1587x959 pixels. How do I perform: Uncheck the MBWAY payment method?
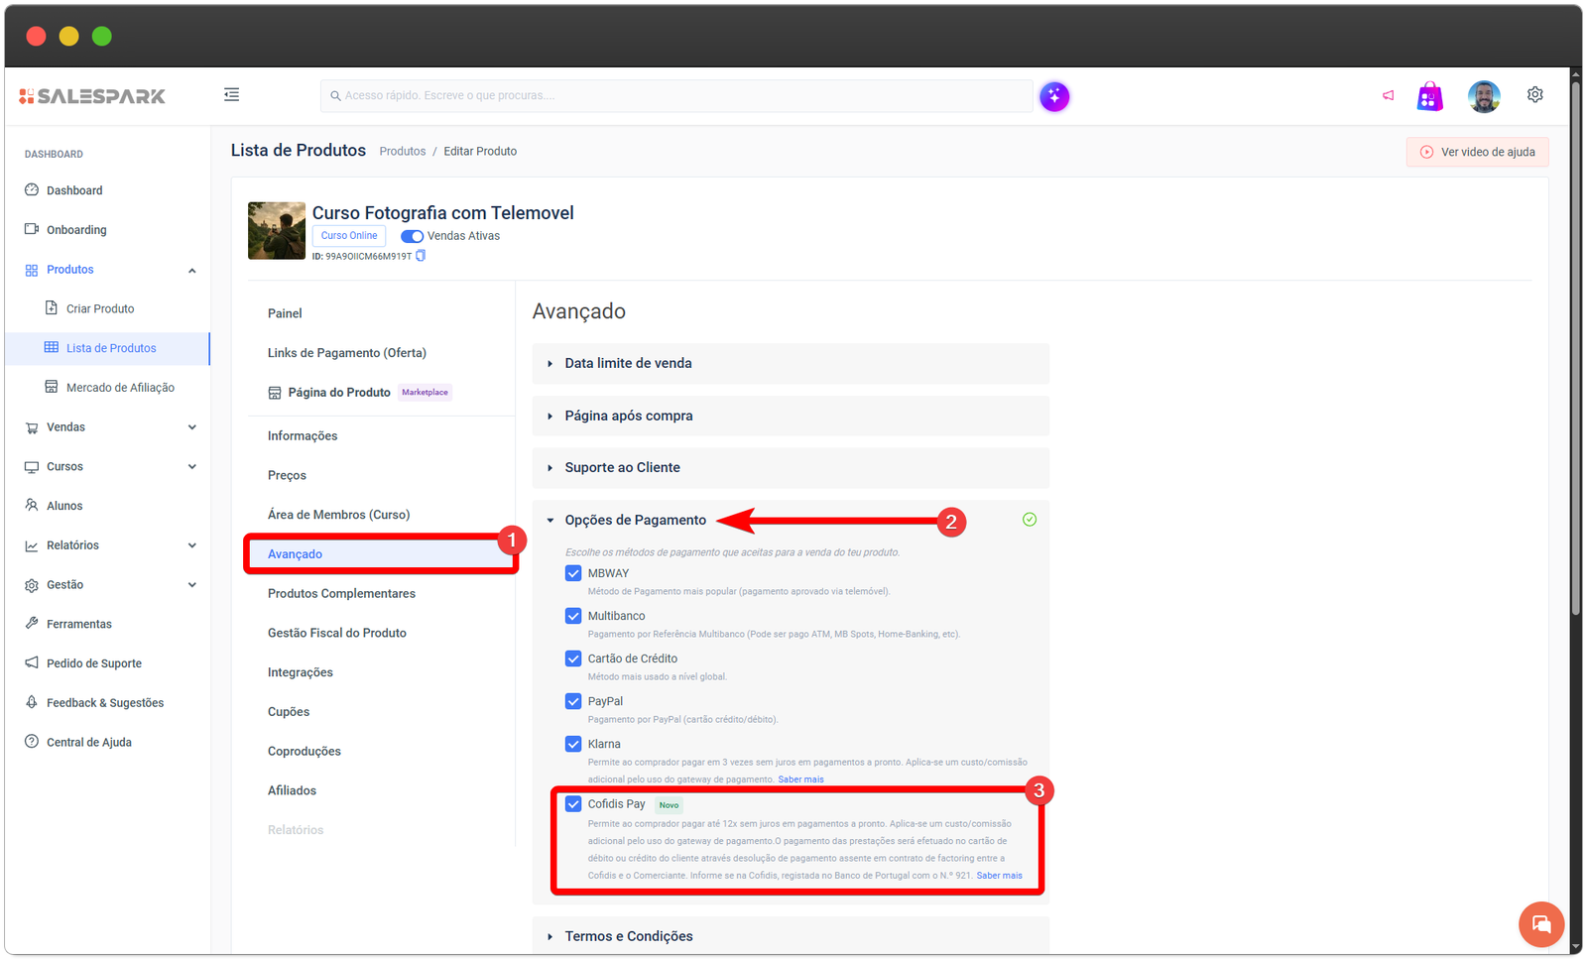pos(573,573)
